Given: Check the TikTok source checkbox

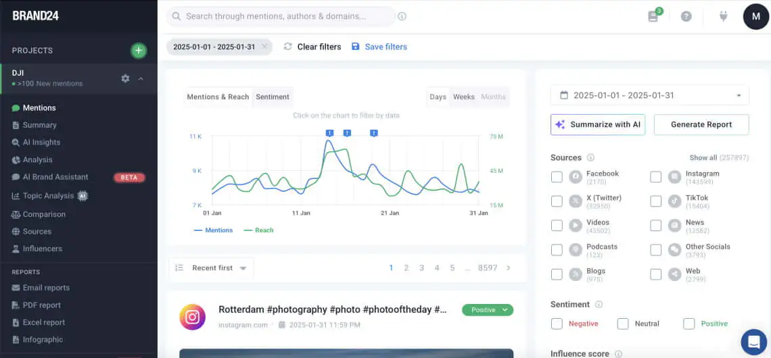Looking at the screenshot, I should pos(656,201).
